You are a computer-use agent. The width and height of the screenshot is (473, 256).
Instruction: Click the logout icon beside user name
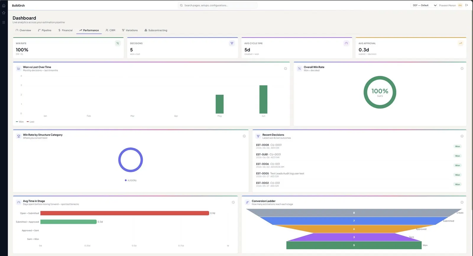[x=466, y=5]
